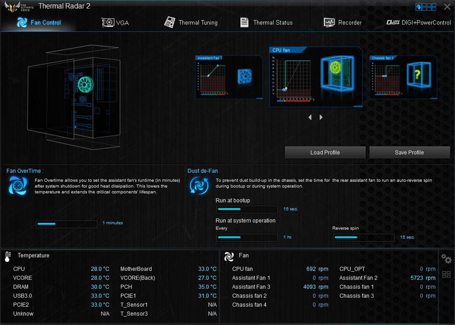
Task: Click the "Fan OverTime :" heading
Action: pyautogui.click(x=25, y=171)
